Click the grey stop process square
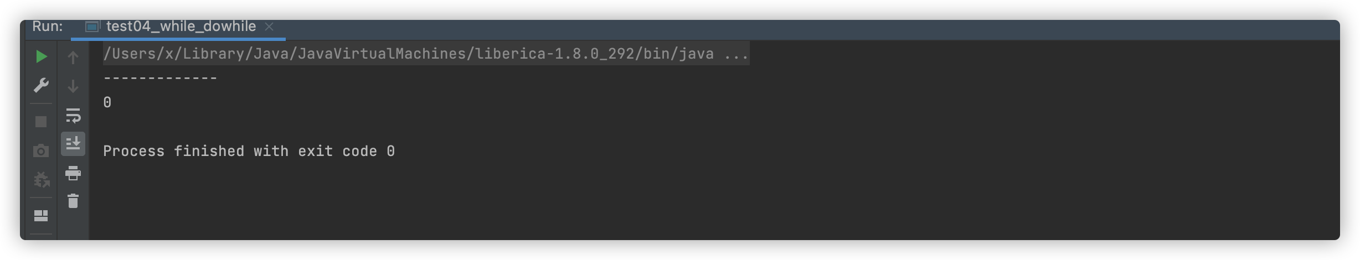The image size is (1360, 260). pyautogui.click(x=41, y=122)
